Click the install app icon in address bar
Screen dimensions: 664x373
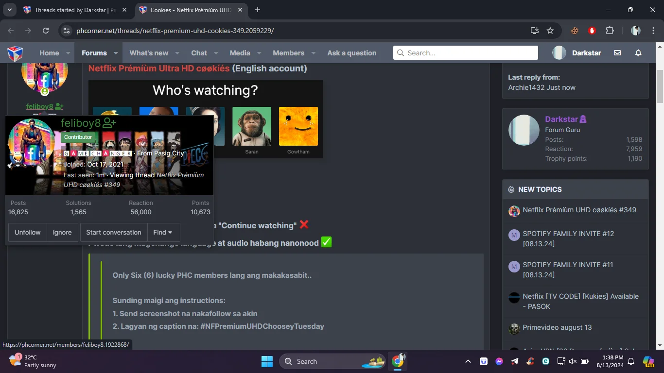coord(535,31)
